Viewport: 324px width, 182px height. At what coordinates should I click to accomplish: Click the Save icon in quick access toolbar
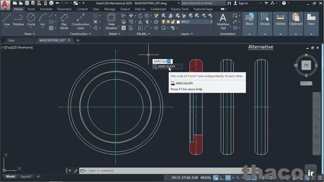27,3
